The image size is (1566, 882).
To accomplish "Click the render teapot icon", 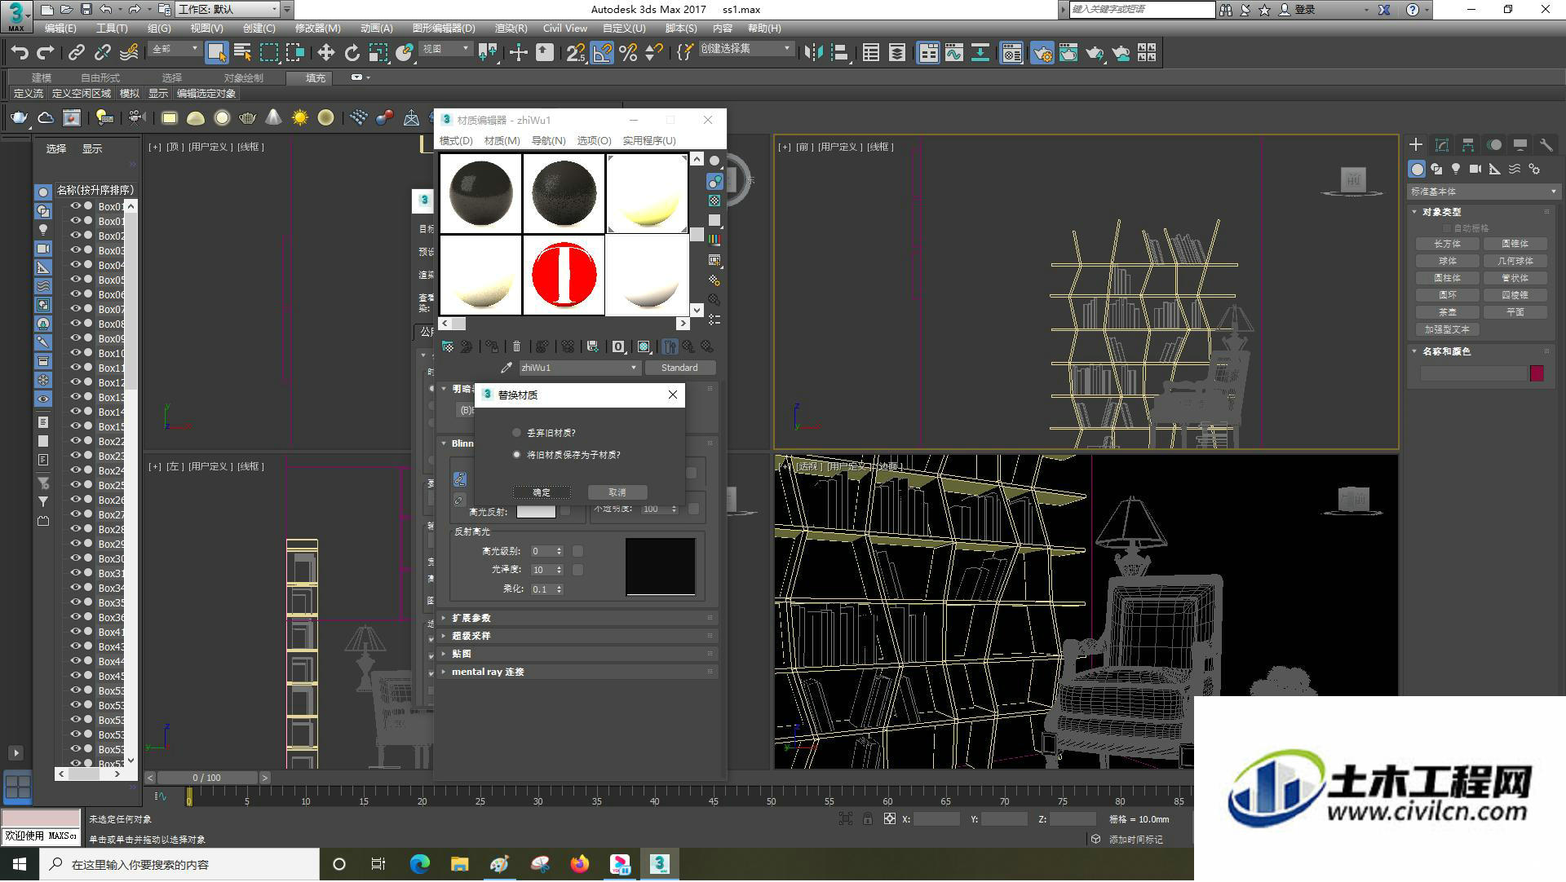I will point(1095,53).
